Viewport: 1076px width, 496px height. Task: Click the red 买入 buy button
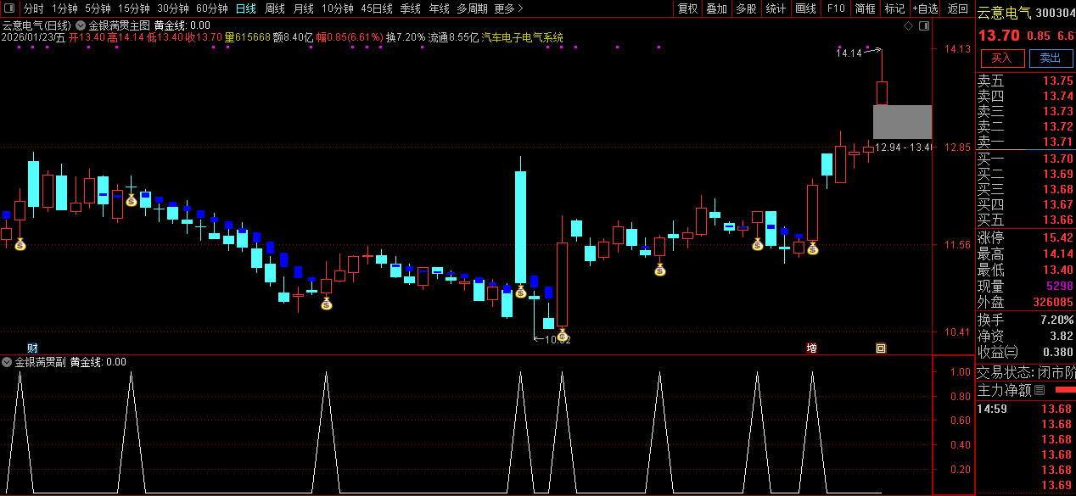coord(1002,59)
